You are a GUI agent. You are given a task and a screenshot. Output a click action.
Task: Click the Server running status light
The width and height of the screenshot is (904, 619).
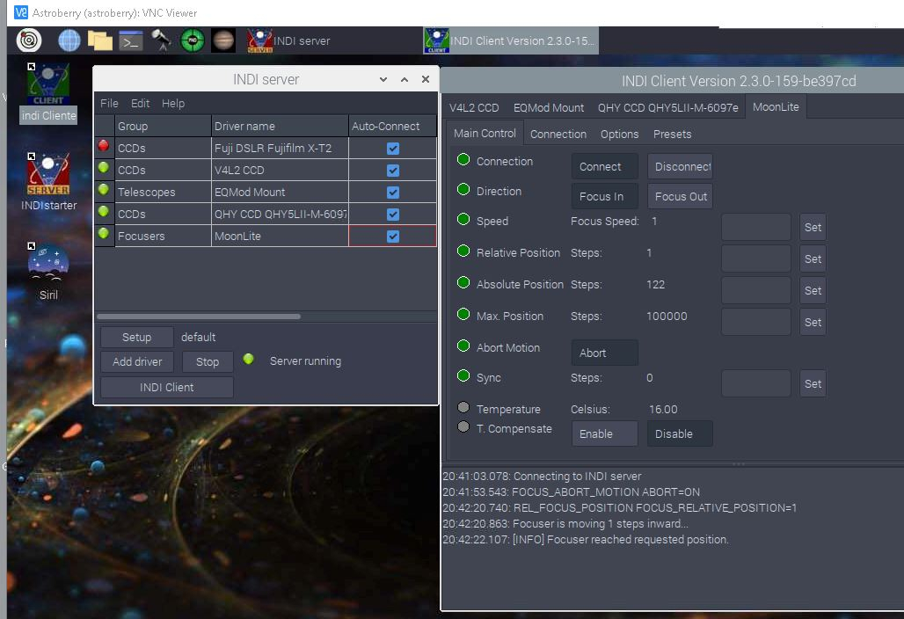(249, 359)
